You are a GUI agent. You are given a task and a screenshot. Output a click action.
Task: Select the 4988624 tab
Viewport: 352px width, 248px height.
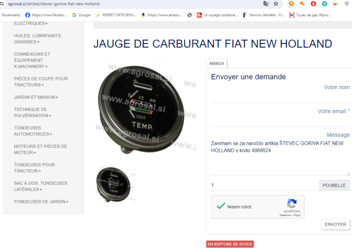(x=216, y=64)
